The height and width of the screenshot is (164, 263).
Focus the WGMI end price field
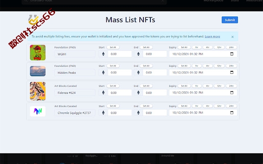(155, 54)
